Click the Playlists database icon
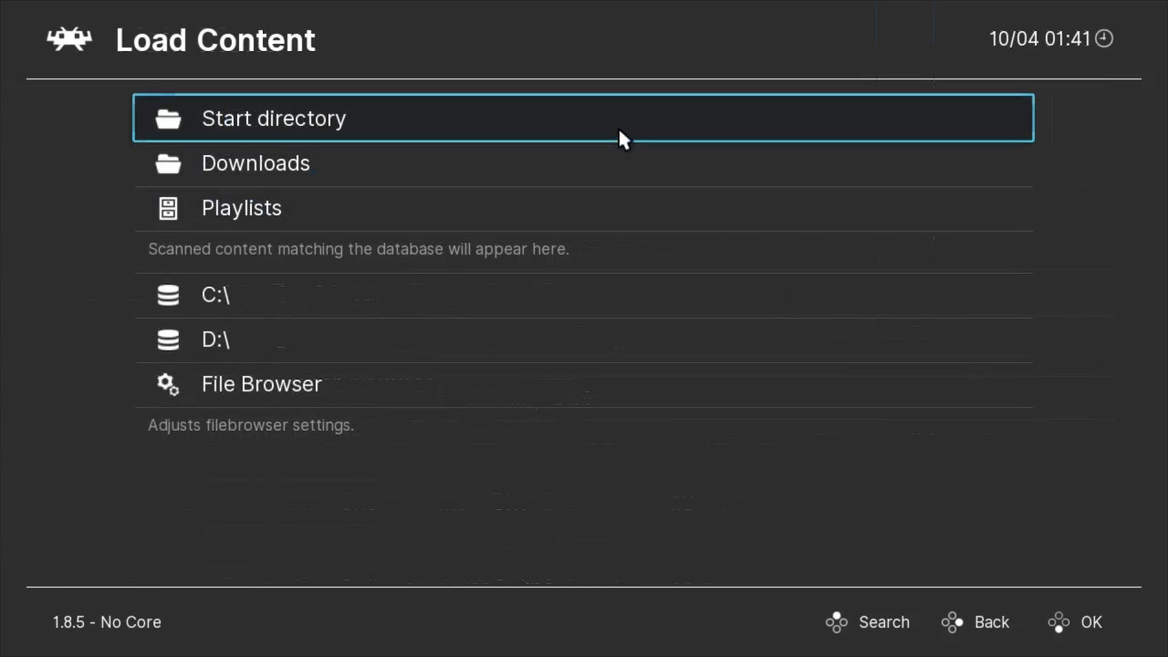The width and height of the screenshot is (1168, 657). 168,208
